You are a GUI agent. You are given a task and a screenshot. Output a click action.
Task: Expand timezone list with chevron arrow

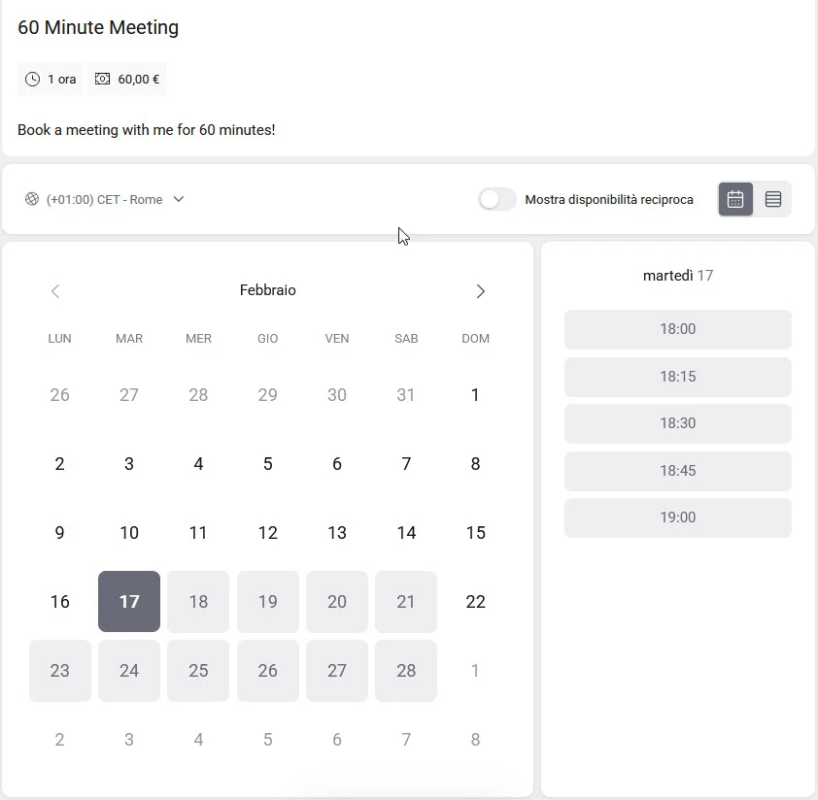[179, 199]
